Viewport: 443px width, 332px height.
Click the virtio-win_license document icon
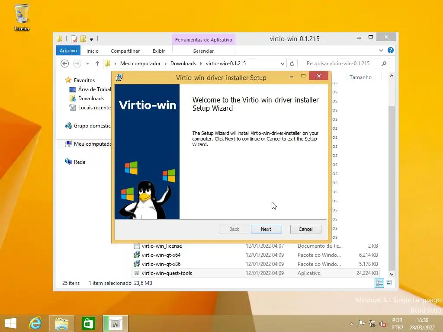click(137, 246)
